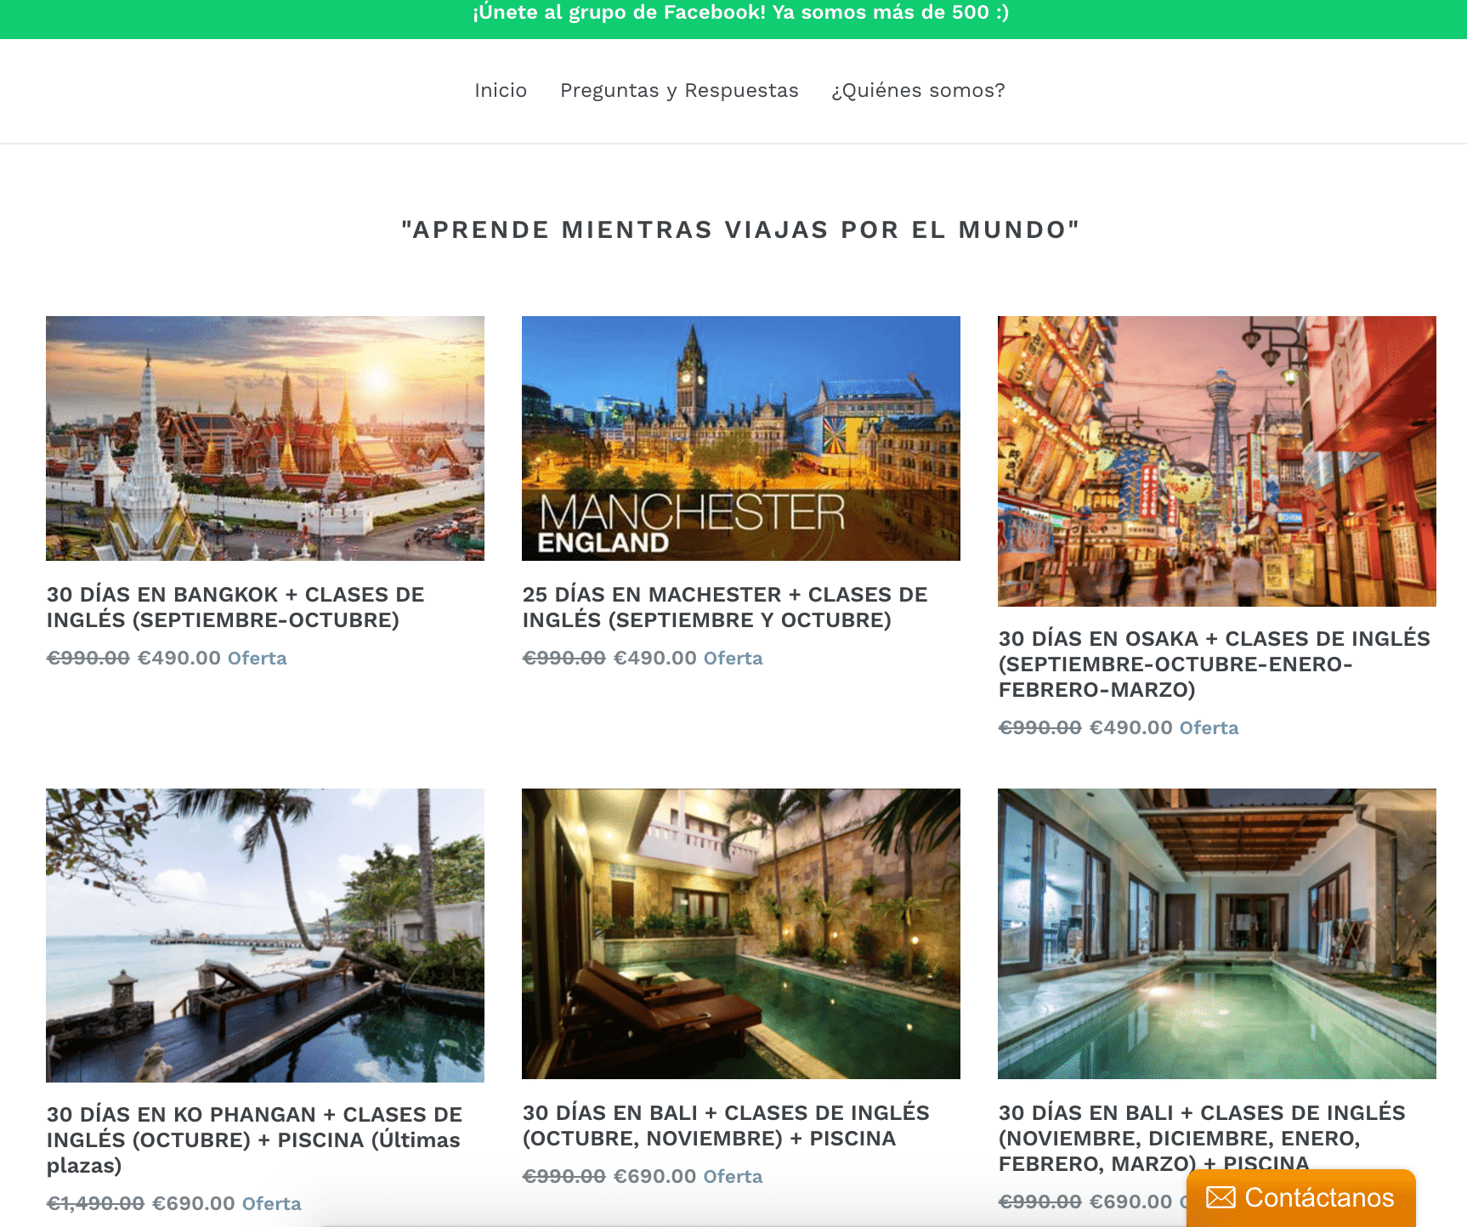Click the 25 días en Machester title

coord(725,608)
